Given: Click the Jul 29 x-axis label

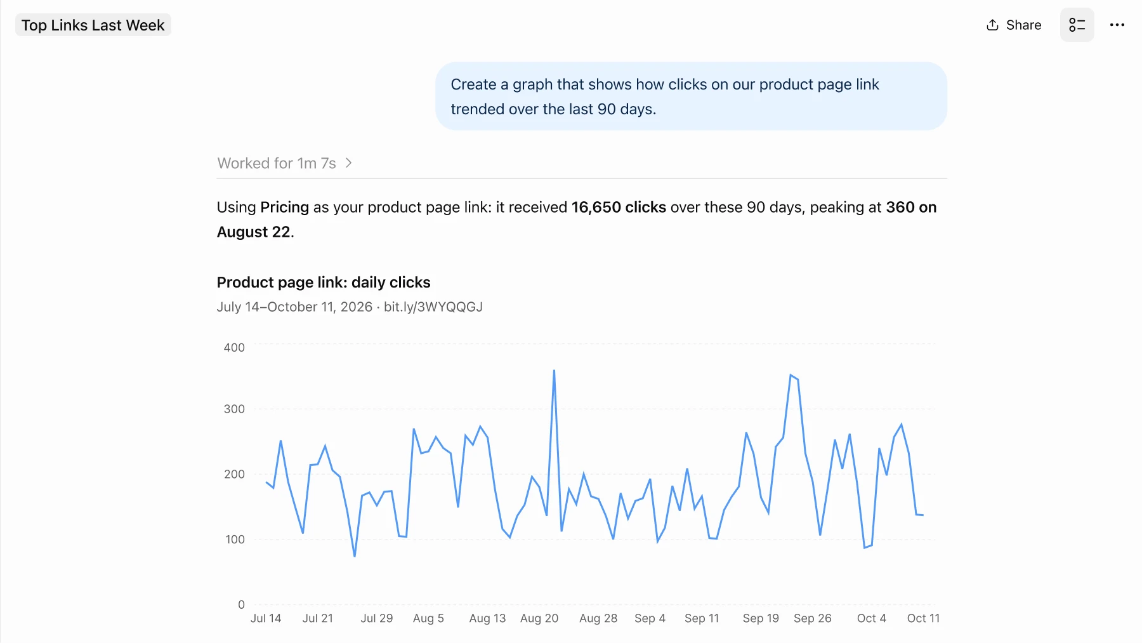Looking at the screenshot, I should 377,618.
